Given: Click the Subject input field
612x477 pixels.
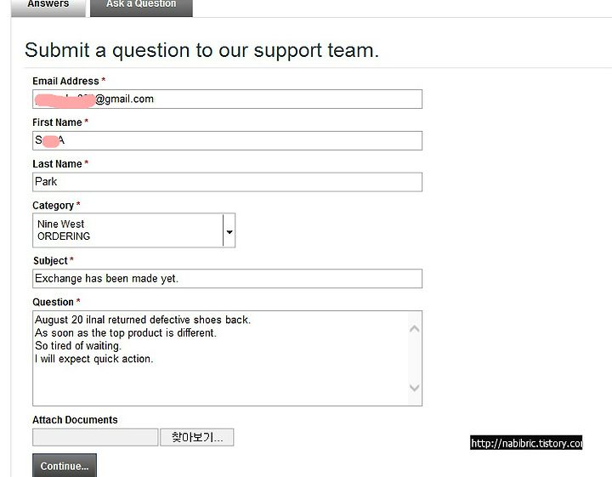Looking at the screenshot, I should (x=227, y=279).
